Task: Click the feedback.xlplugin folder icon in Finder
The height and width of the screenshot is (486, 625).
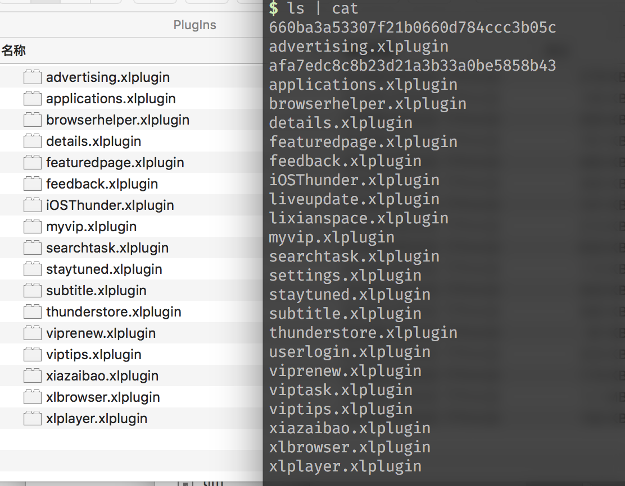Action: pos(33,184)
